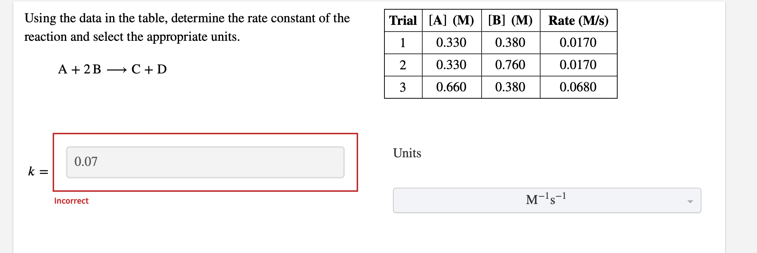757x253 pixels.
Task: Click the reaction equation A + 2B → C + D
Action: [x=112, y=69]
